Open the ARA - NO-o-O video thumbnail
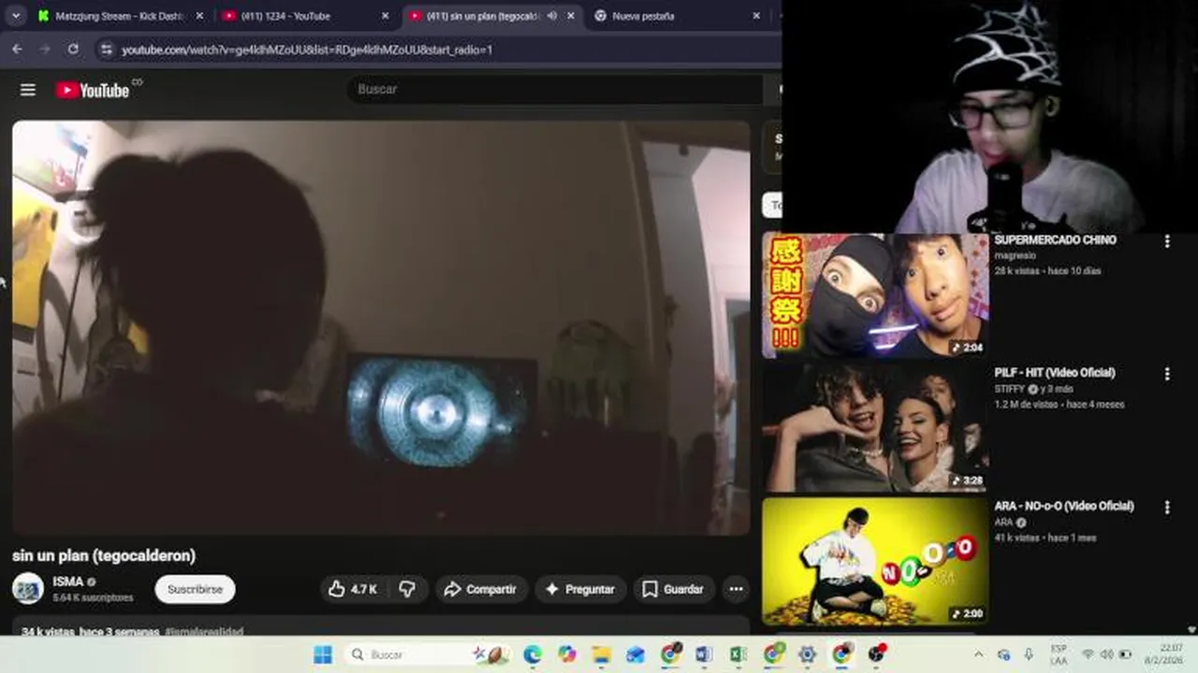This screenshot has height=673, width=1198. point(875,561)
